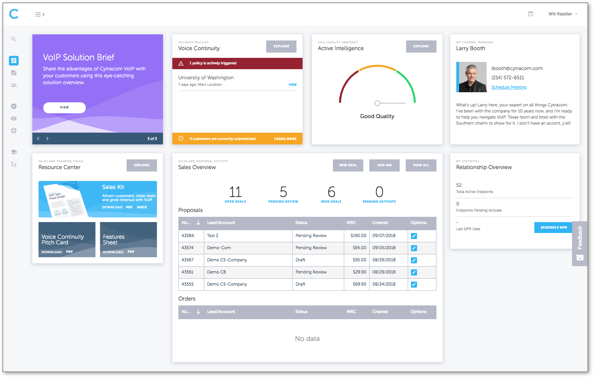Download the Features Sheet PDF
The image size is (593, 377).
[x=131, y=252]
